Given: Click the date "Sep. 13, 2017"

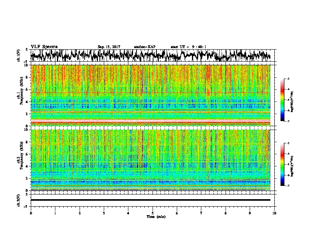Looking at the screenshot, I should (109, 47).
